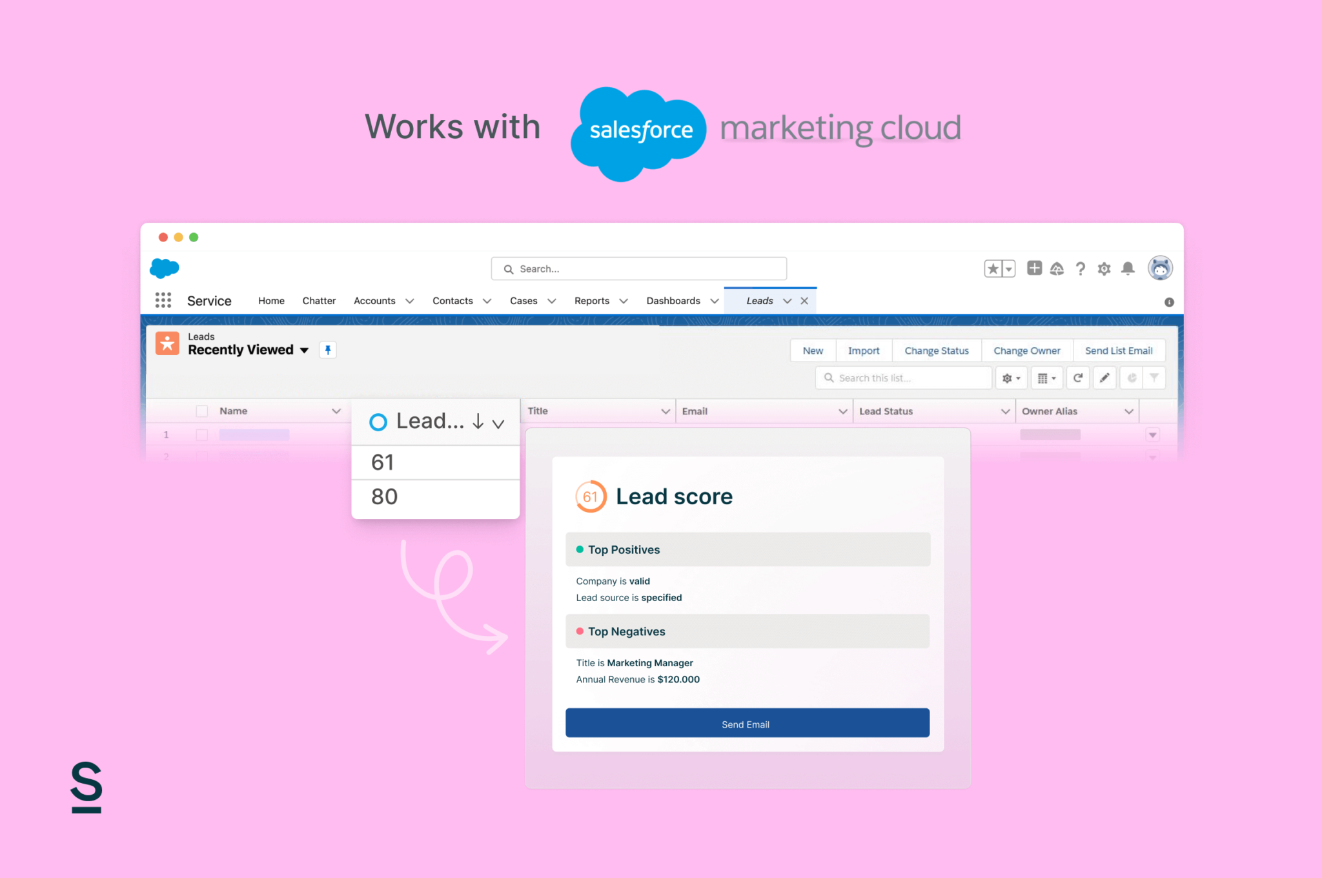Open the App Launcher waffle icon
The width and height of the screenshot is (1322, 878).
(163, 300)
